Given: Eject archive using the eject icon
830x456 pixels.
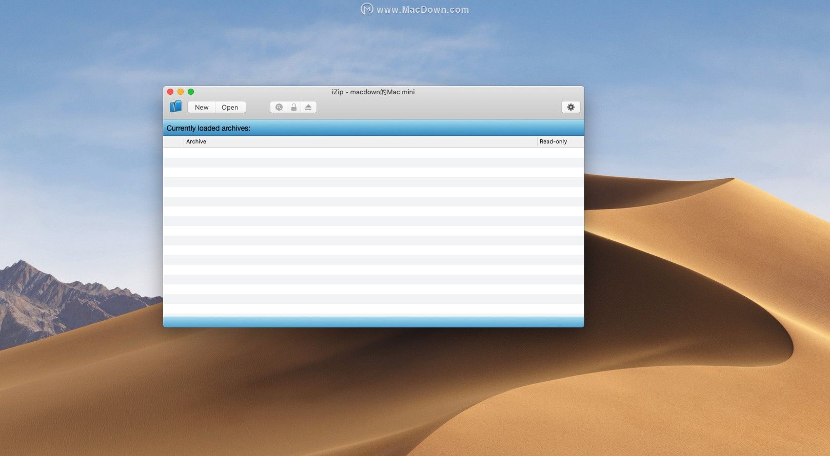Looking at the screenshot, I should pos(308,107).
